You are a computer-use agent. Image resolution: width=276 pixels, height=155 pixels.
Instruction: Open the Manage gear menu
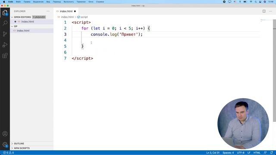(5, 145)
